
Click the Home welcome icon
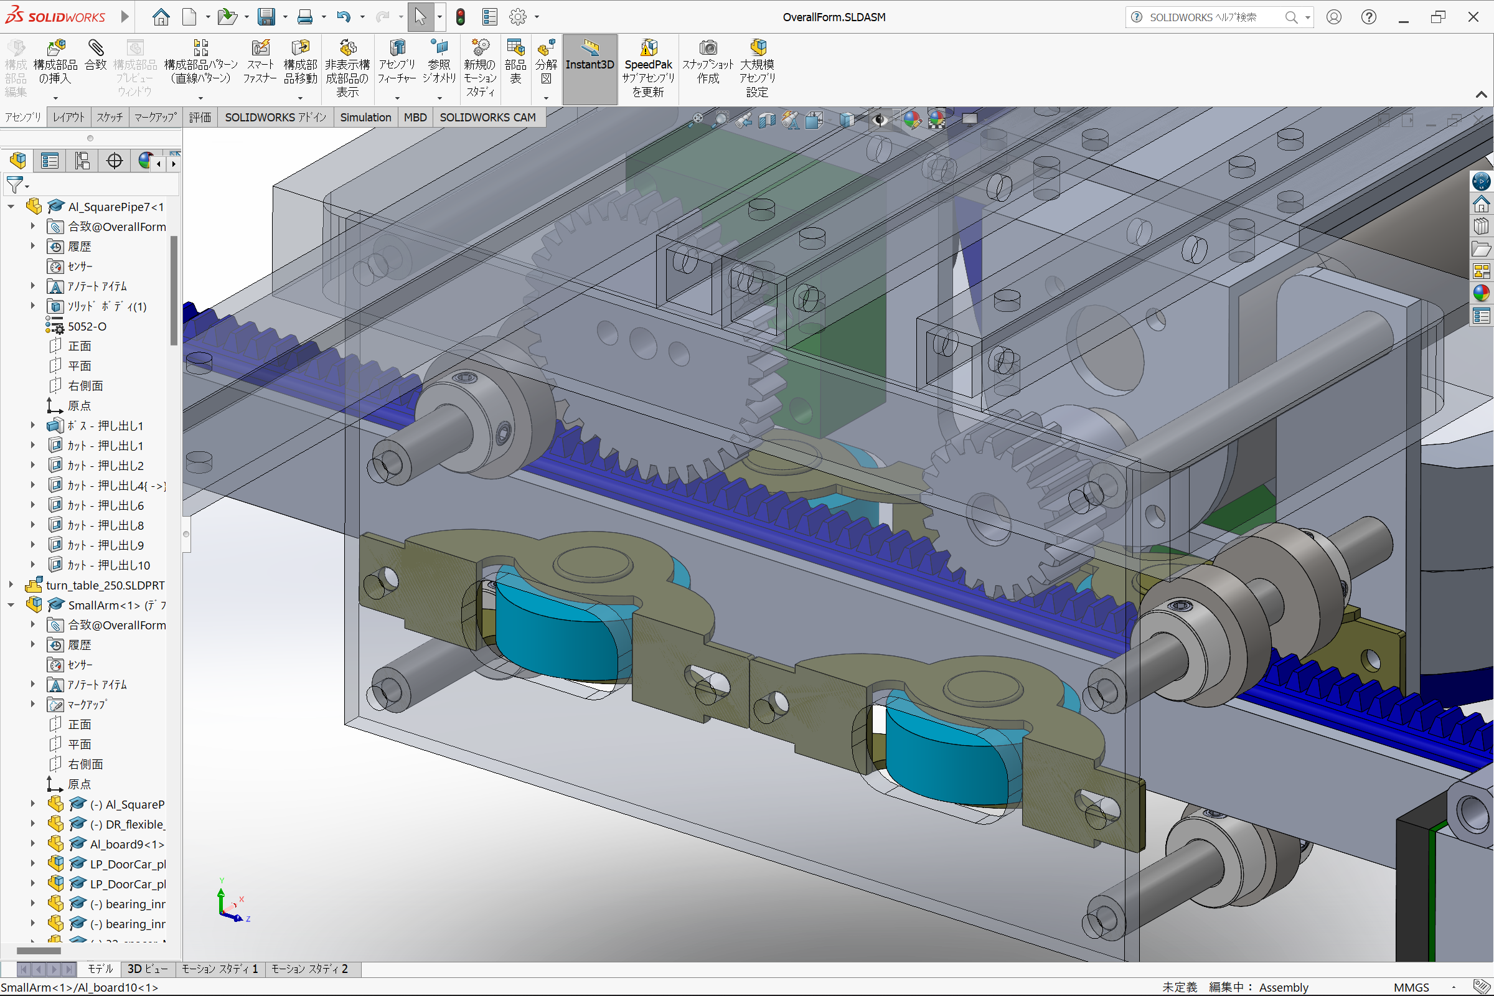[x=161, y=17]
